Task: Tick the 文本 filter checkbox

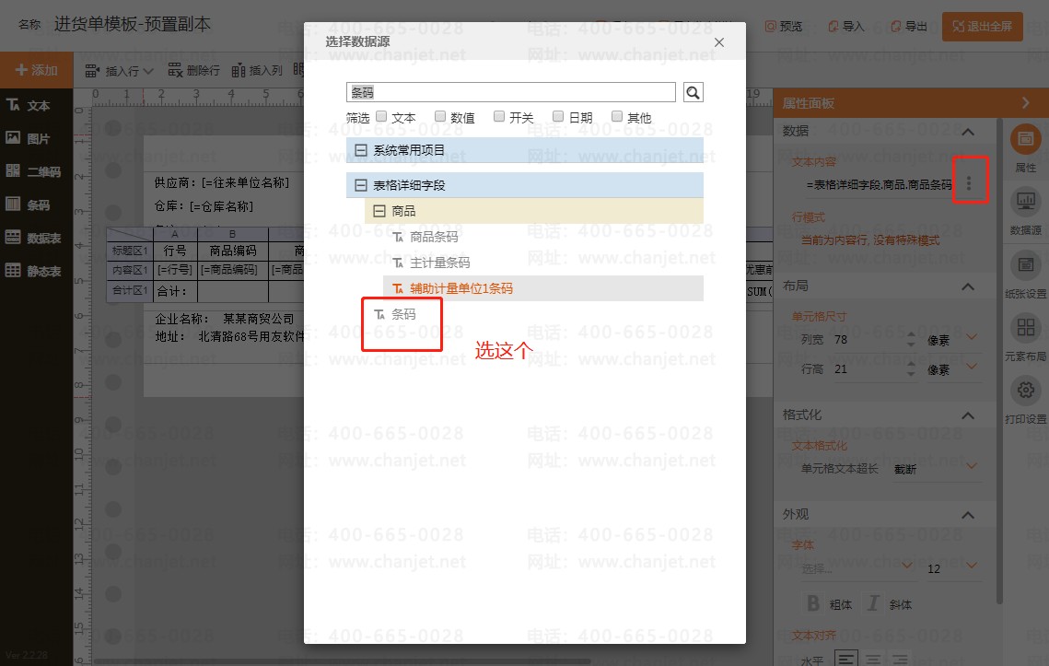Action: tap(381, 116)
